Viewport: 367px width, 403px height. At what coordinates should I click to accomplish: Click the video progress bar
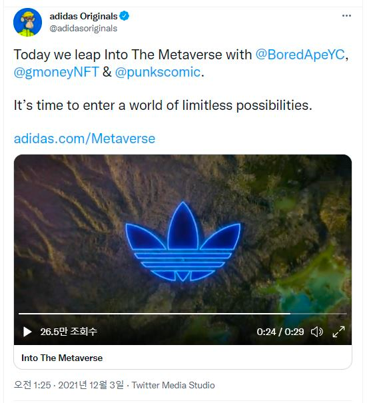pyautogui.click(x=183, y=314)
